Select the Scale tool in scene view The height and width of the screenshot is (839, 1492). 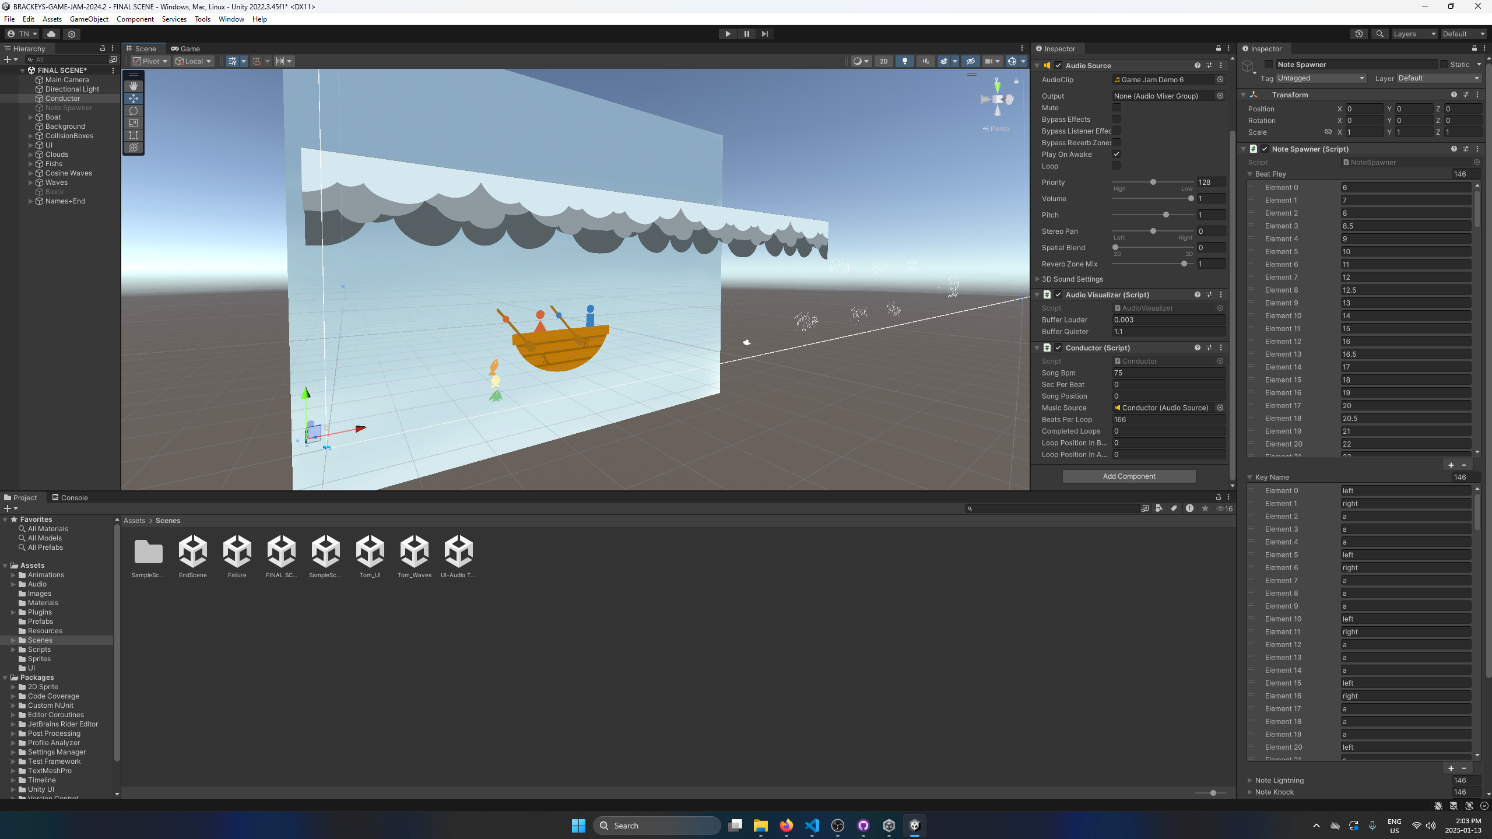point(134,123)
